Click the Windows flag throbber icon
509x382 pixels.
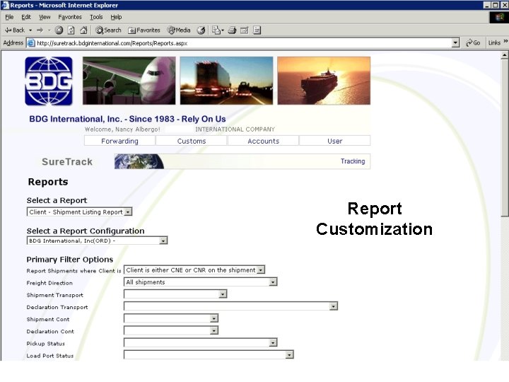click(499, 17)
